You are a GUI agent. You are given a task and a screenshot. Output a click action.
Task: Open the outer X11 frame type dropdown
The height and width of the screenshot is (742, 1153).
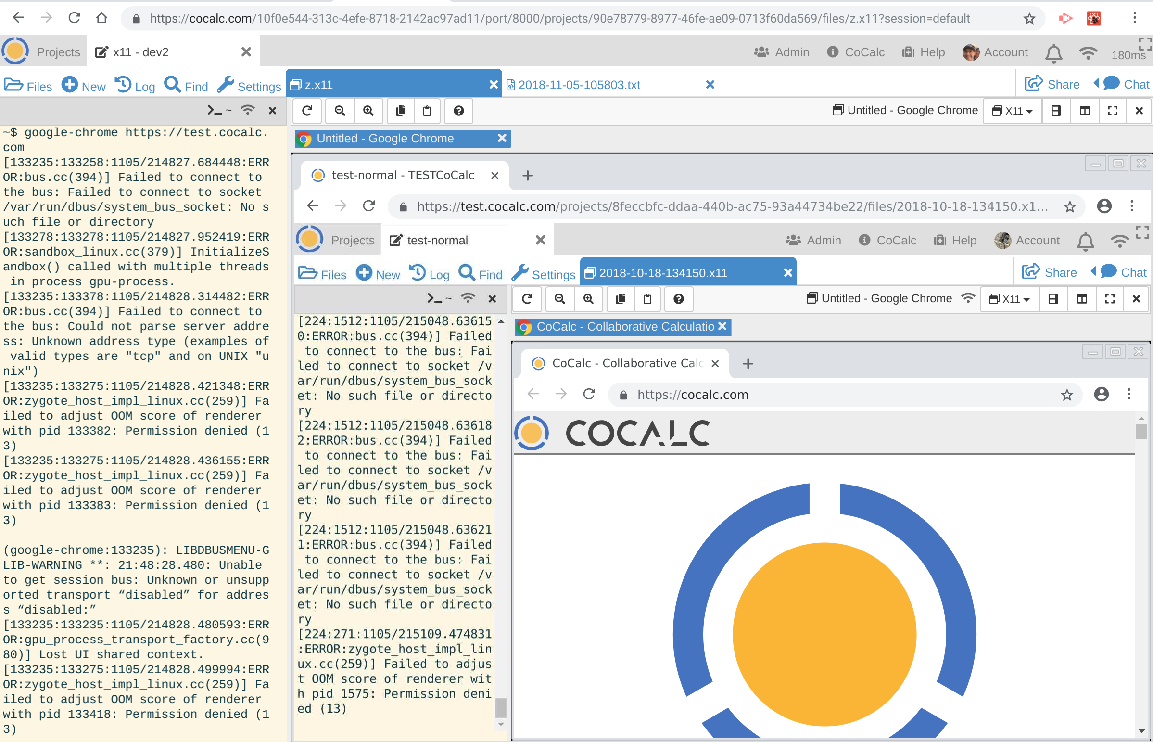tap(1013, 111)
